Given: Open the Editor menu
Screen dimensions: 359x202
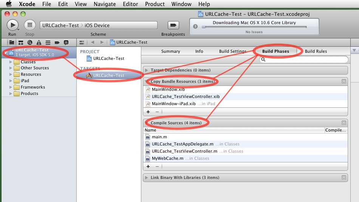Looking at the screenshot, I should pos(130,4).
